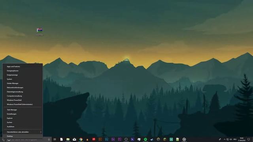Show hidden system tray icons chevron
Image resolution: width=253 pixels, height=142 pixels.
(x=225, y=139)
